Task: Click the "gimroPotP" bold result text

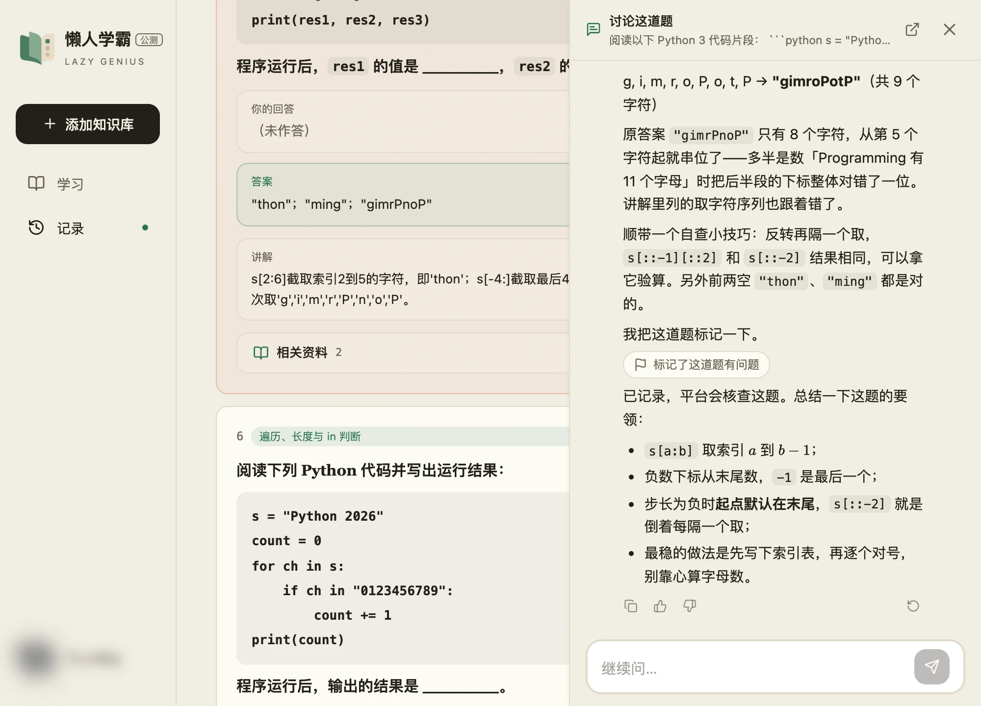Action: coord(816,81)
